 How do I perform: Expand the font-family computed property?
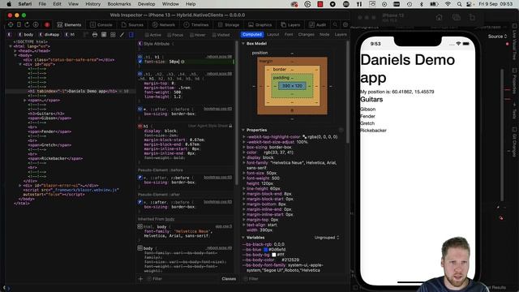pyautogui.click(x=244, y=163)
